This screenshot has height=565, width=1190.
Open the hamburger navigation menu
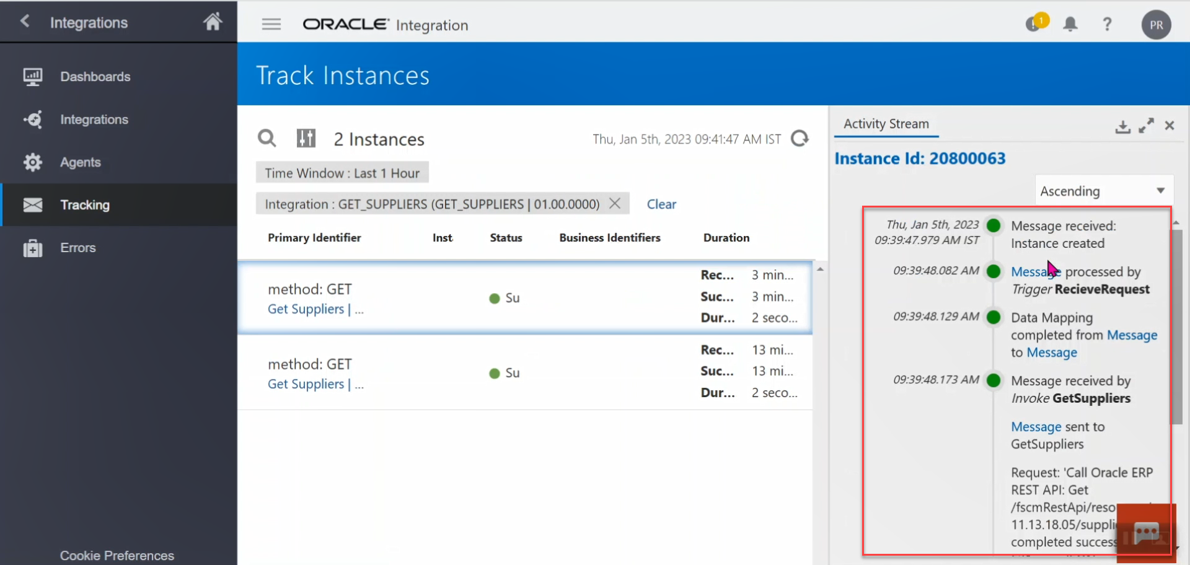click(271, 24)
